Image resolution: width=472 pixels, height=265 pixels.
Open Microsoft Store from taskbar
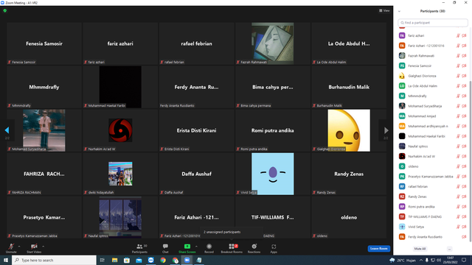point(127,260)
